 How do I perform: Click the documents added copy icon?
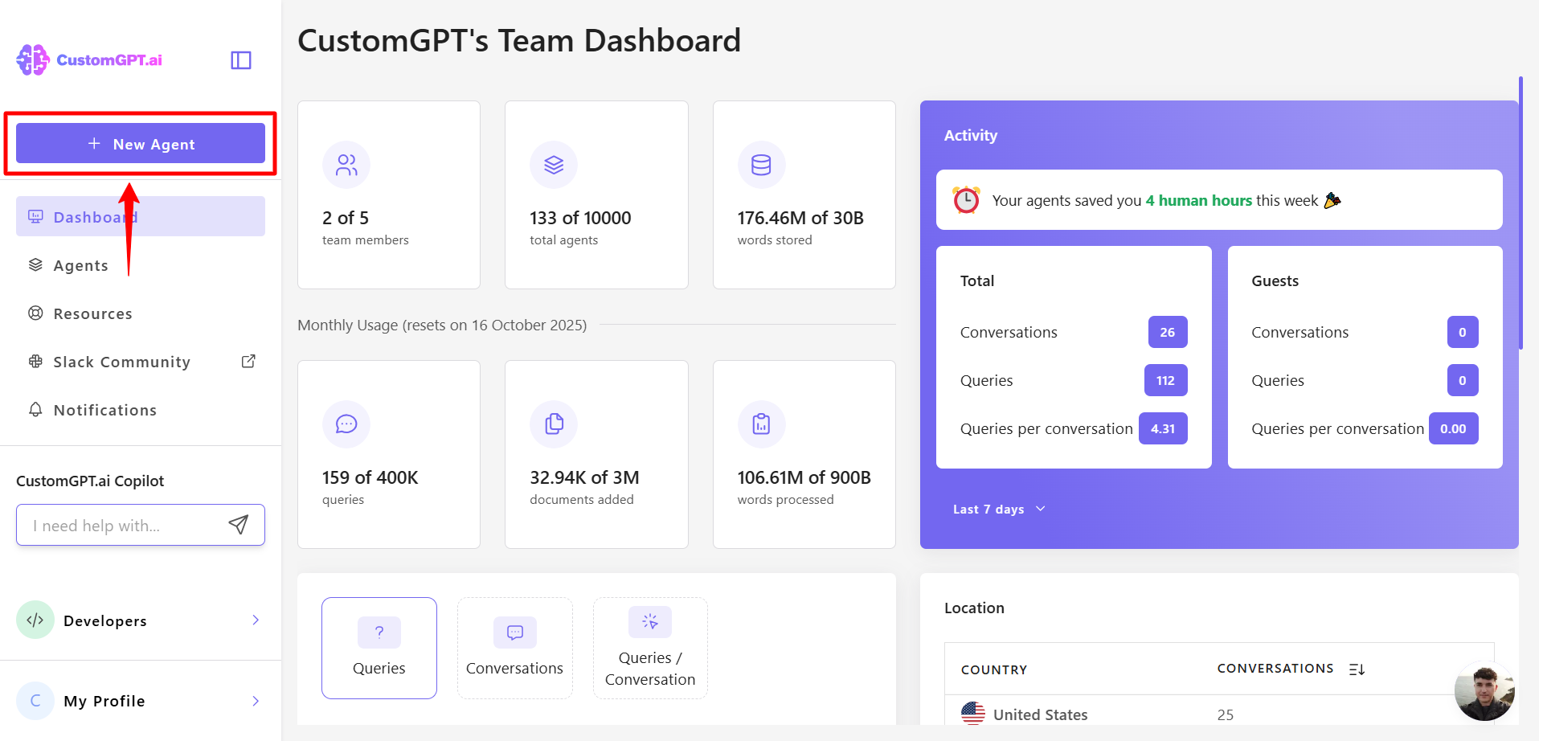(554, 424)
